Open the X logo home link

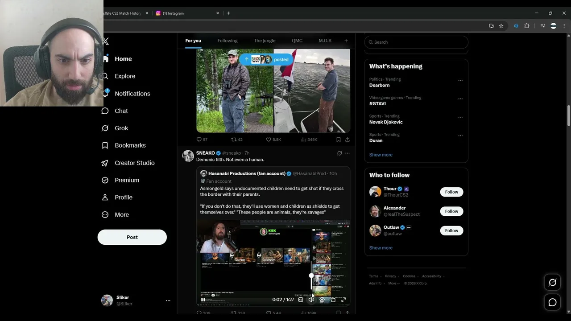point(106,41)
